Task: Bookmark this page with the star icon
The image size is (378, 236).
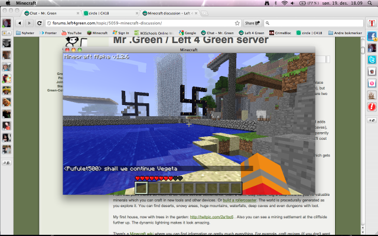Action: click(237, 23)
